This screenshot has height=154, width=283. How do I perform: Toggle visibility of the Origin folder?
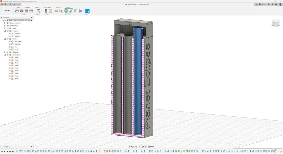point(8,28)
